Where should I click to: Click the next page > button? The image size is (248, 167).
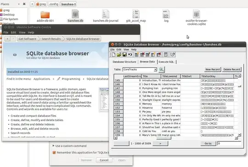click(x=160, y=144)
